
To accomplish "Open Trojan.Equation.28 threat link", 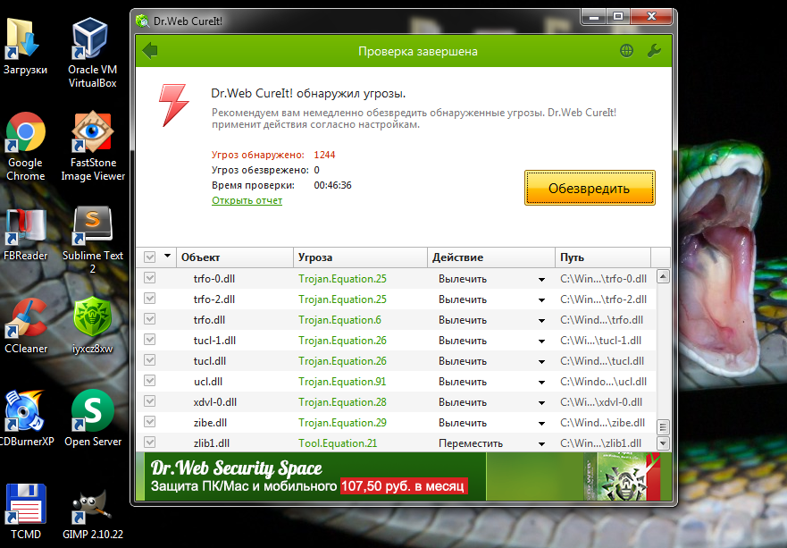I will [342, 402].
